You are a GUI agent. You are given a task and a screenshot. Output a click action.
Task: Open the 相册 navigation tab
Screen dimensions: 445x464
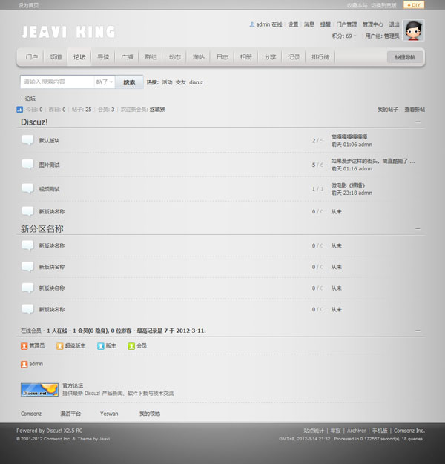click(246, 57)
